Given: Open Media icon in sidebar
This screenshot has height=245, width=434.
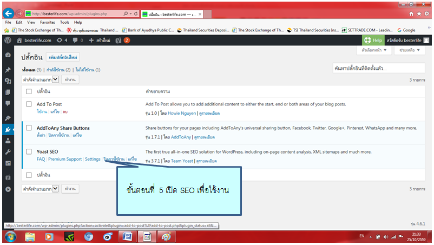Looking at the screenshot, I should point(8,81).
